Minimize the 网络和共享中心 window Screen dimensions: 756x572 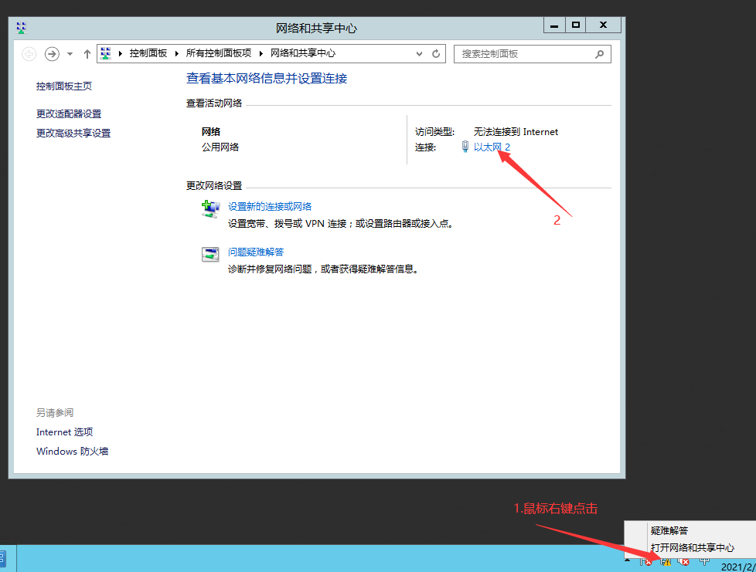tap(554, 25)
